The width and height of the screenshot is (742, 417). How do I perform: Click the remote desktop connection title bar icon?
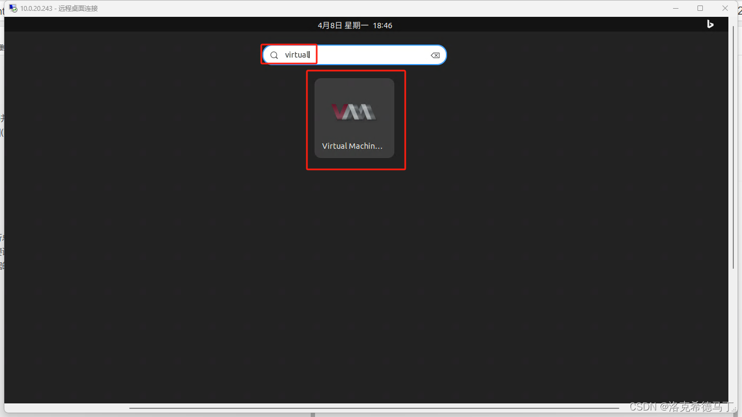[13, 8]
